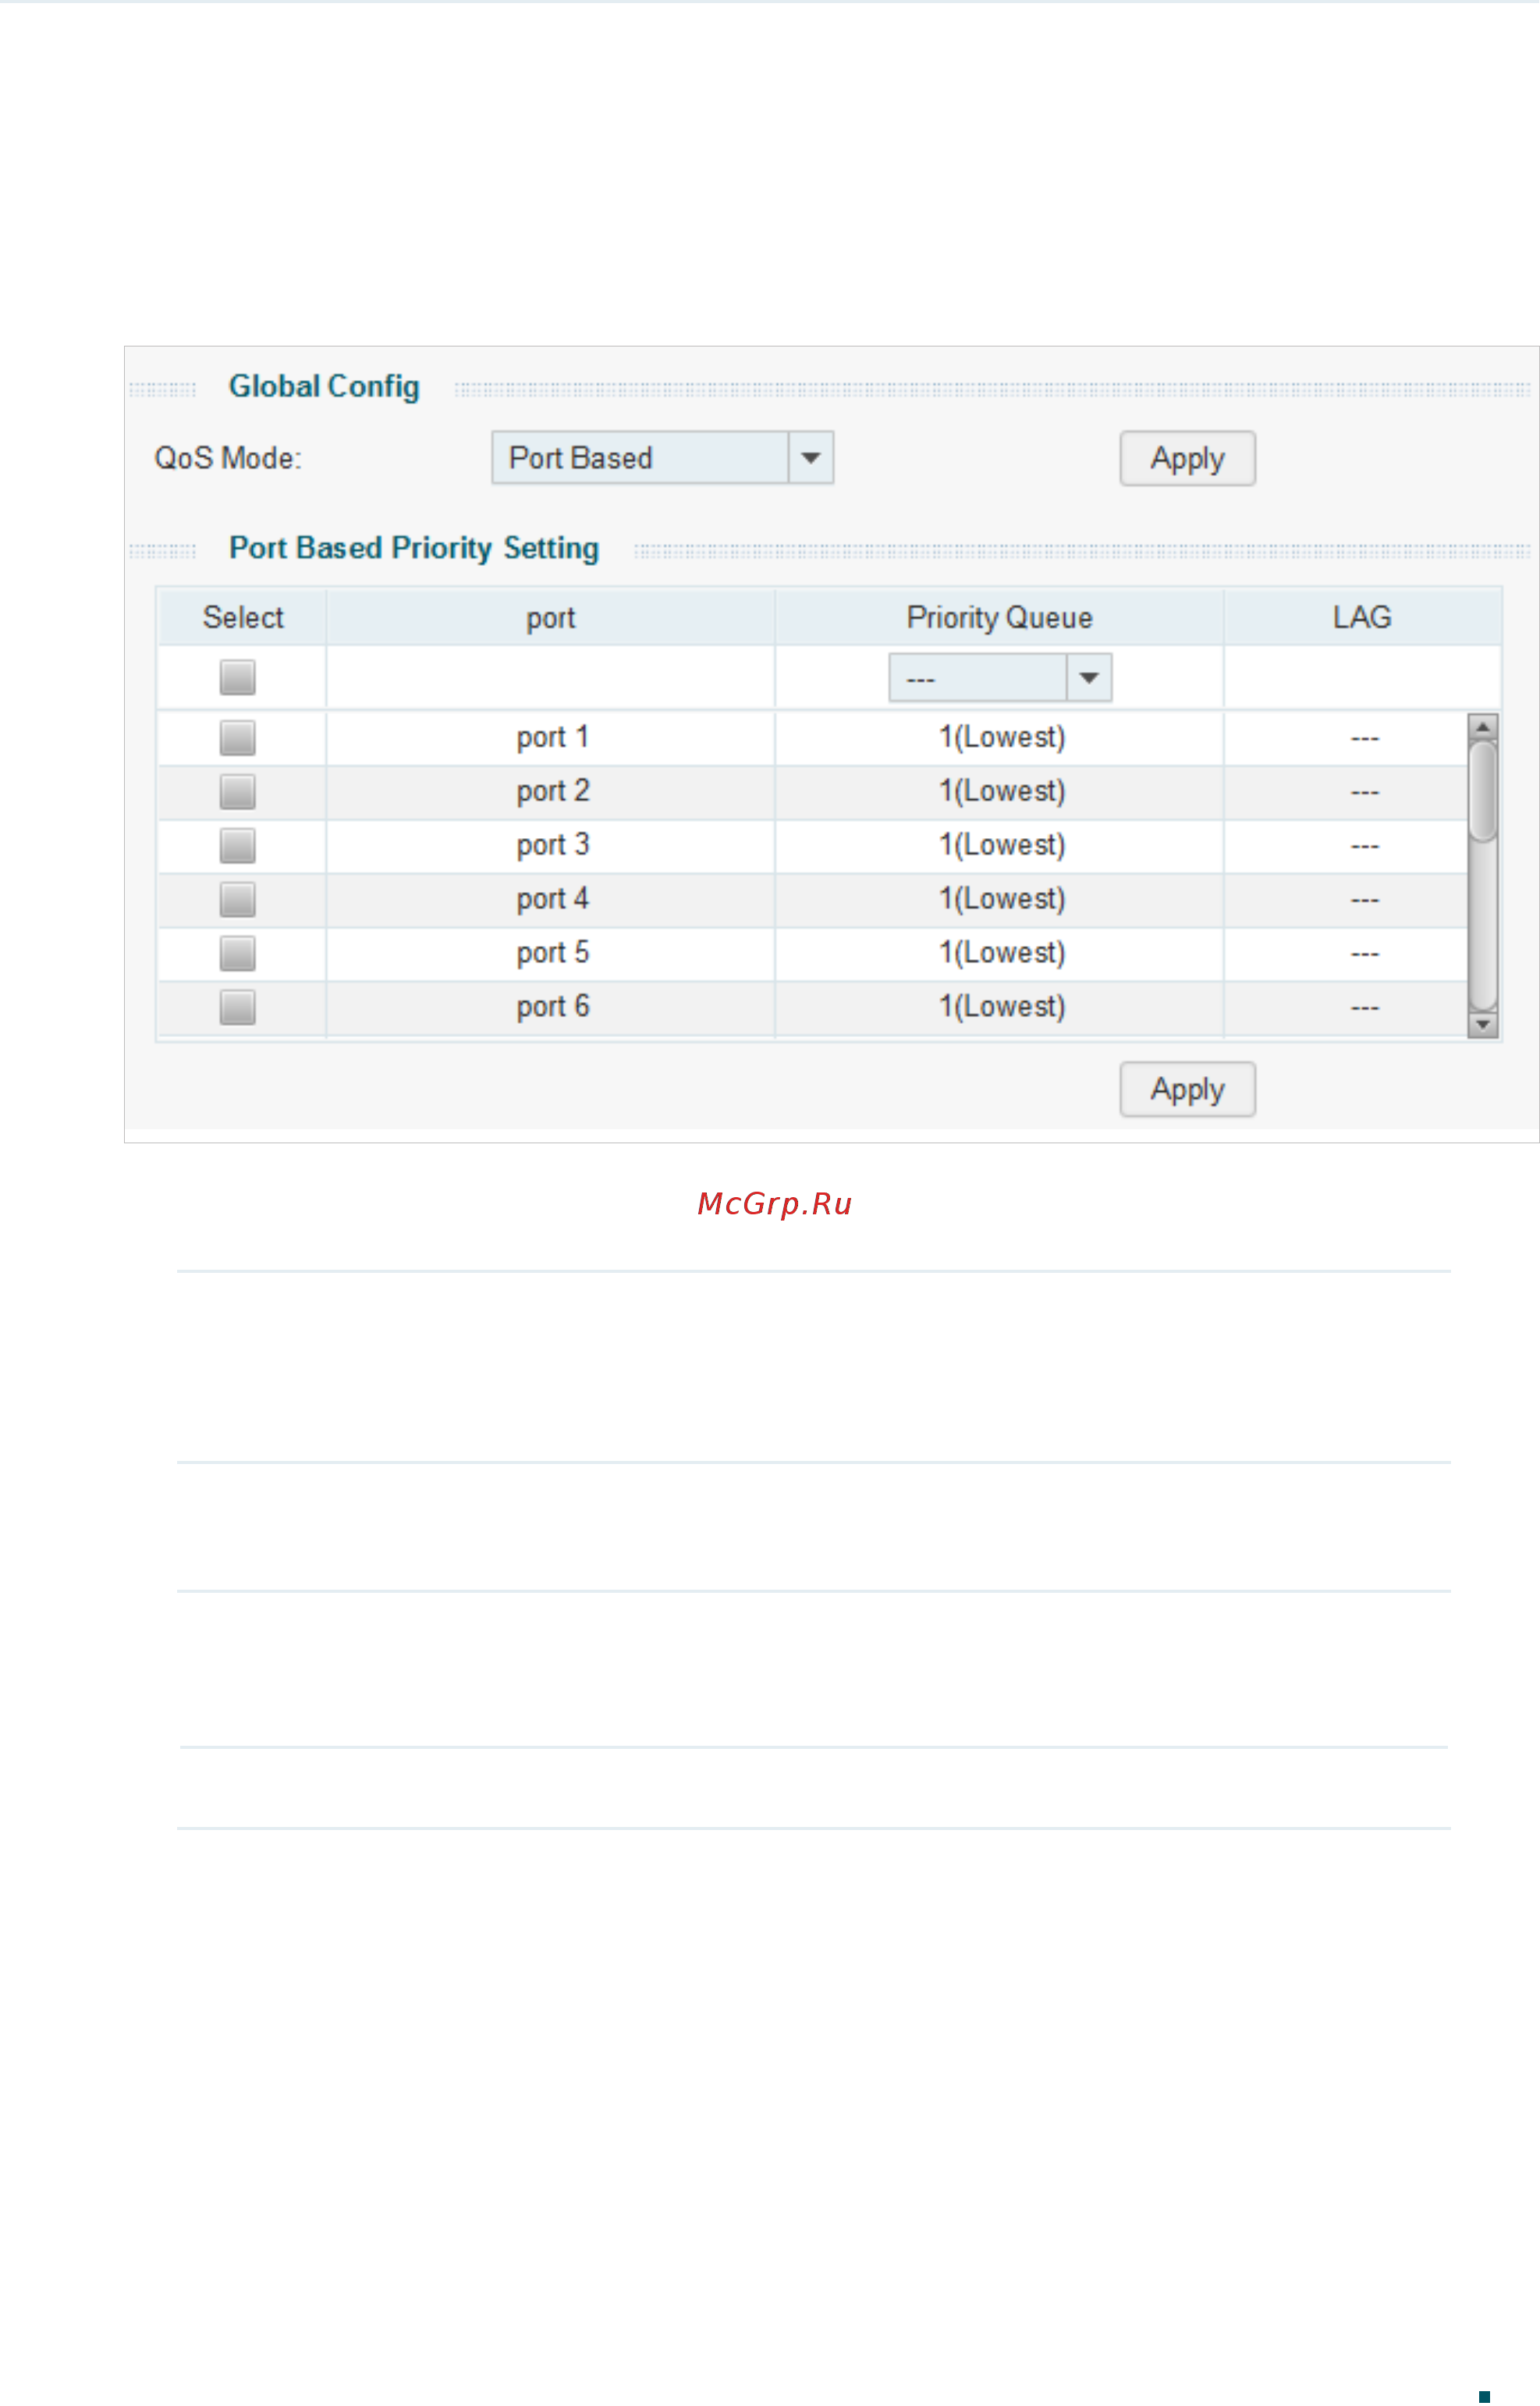
Task: Check the box for port 4
Action: point(238,899)
